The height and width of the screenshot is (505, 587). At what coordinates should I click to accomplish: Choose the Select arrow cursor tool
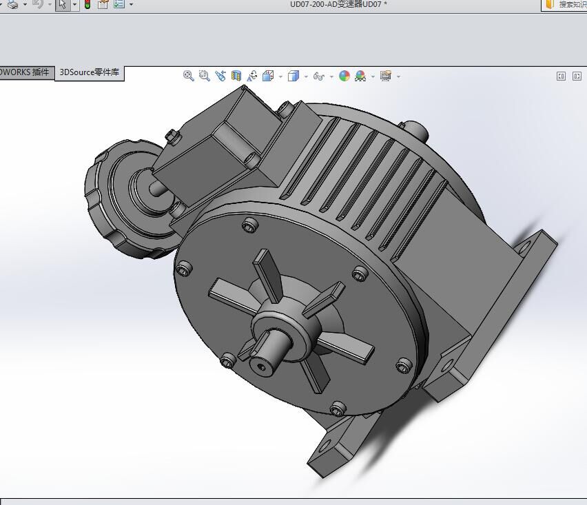click(x=63, y=5)
